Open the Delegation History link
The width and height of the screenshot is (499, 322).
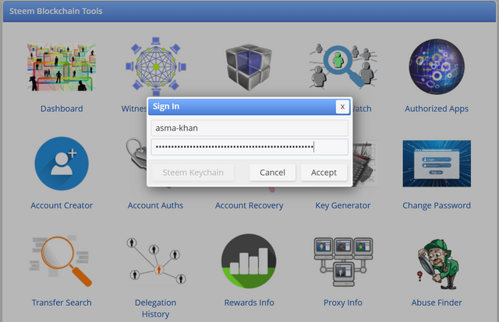click(156, 308)
